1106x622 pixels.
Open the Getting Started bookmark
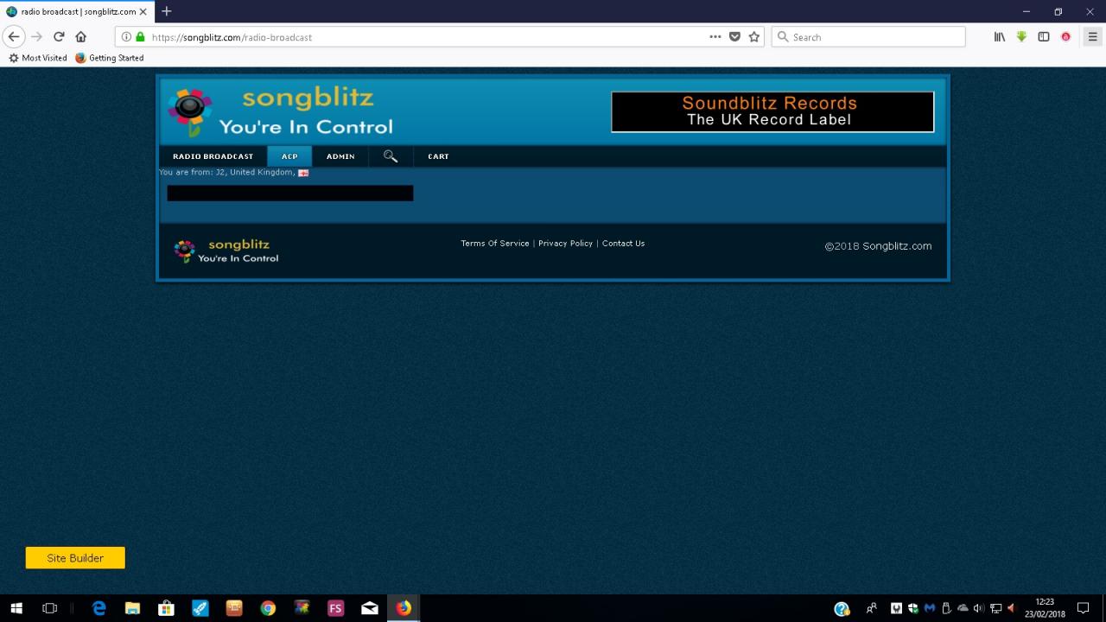110,58
